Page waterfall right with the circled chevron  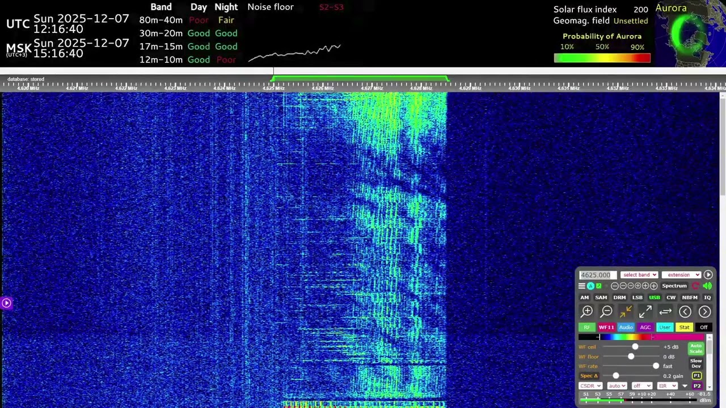click(x=704, y=312)
